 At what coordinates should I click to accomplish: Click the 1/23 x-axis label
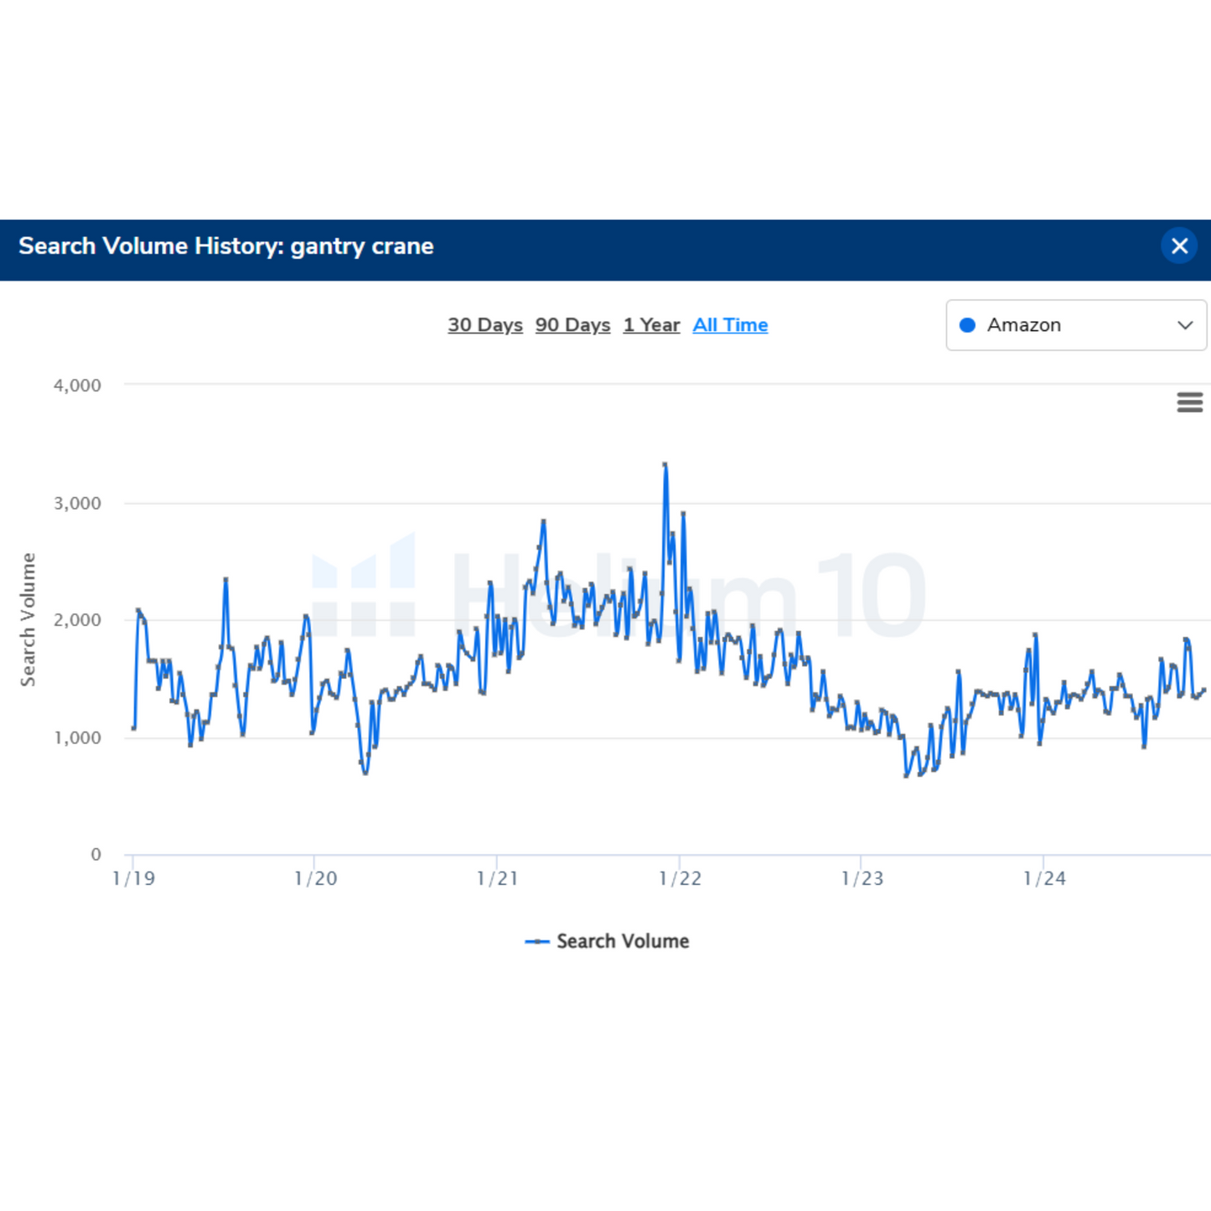(862, 878)
